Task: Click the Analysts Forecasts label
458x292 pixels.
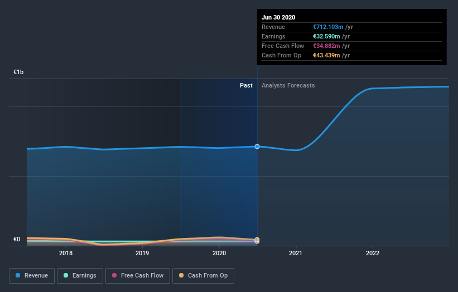Action: tap(288, 85)
